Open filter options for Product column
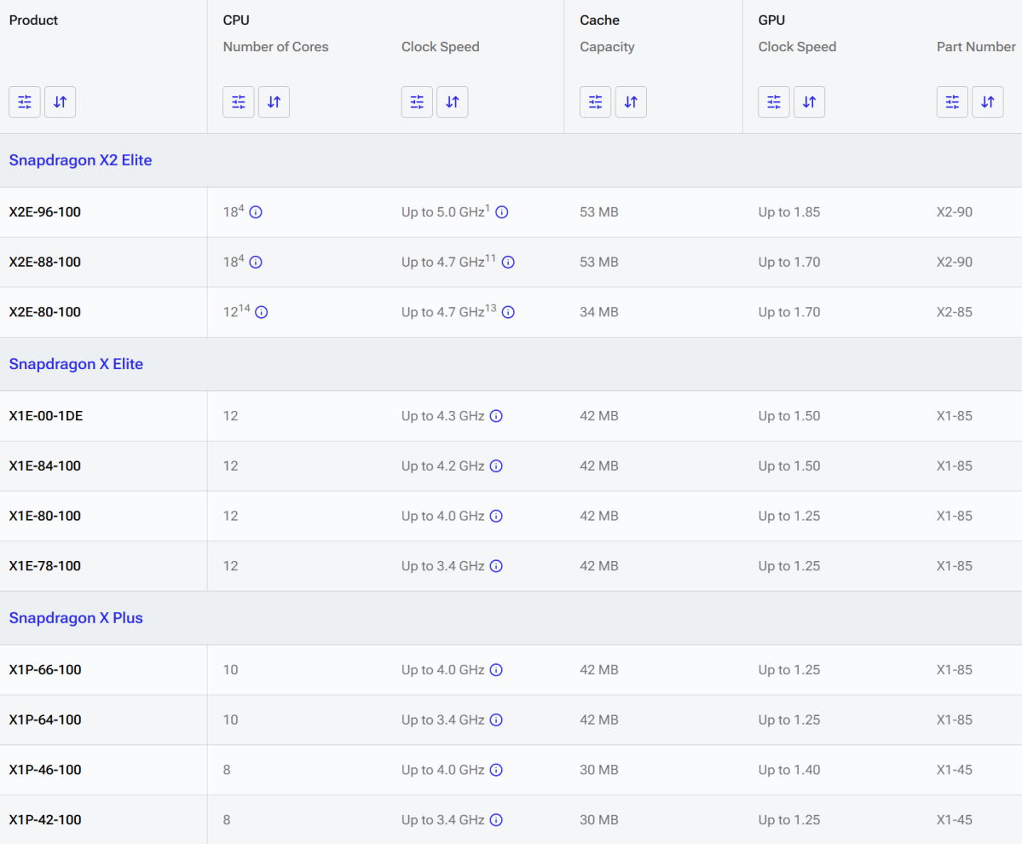1022x844 pixels. (25, 102)
